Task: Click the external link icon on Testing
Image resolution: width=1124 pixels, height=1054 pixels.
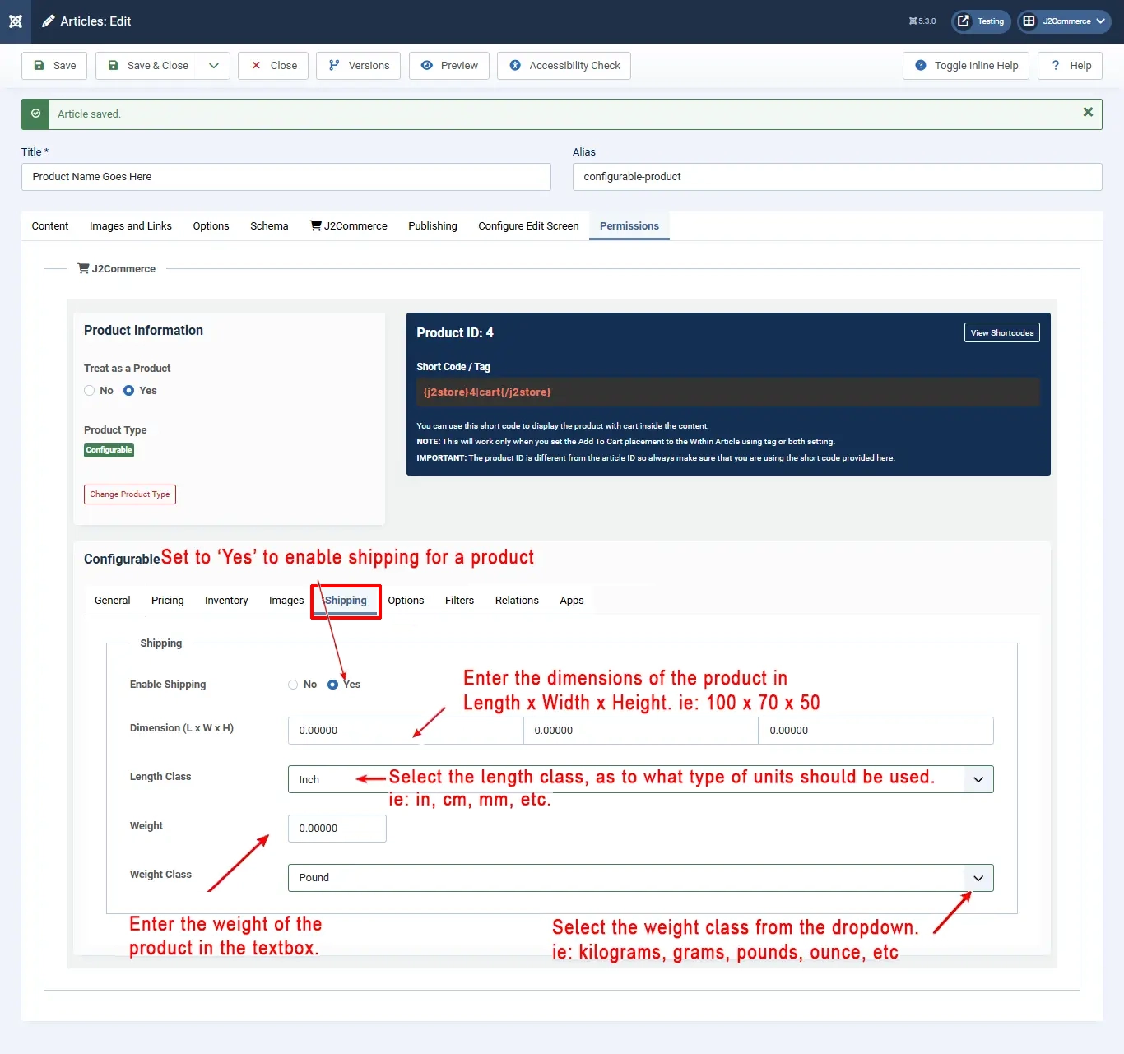Action: coord(964,21)
